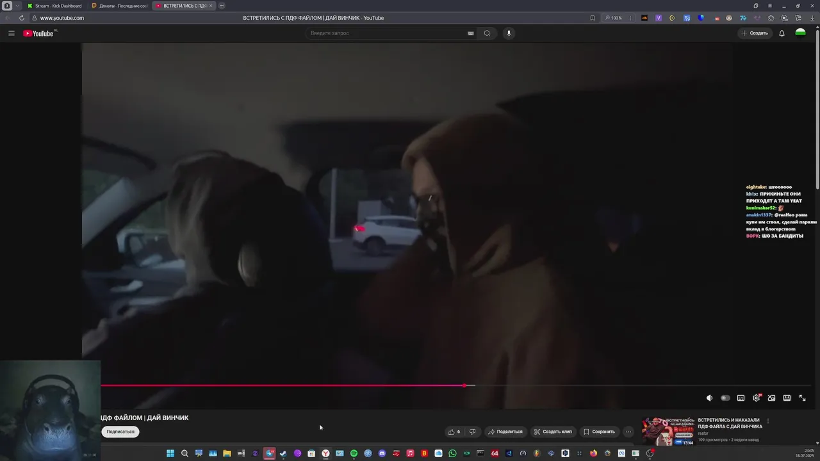Viewport: 820px width, 461px height.
Task: Open the YouTube hamburger guide menu
Action: click(11, 33)
